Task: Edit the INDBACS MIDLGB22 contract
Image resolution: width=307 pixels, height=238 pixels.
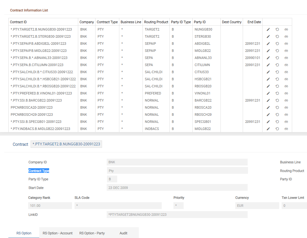Action: 268,129
